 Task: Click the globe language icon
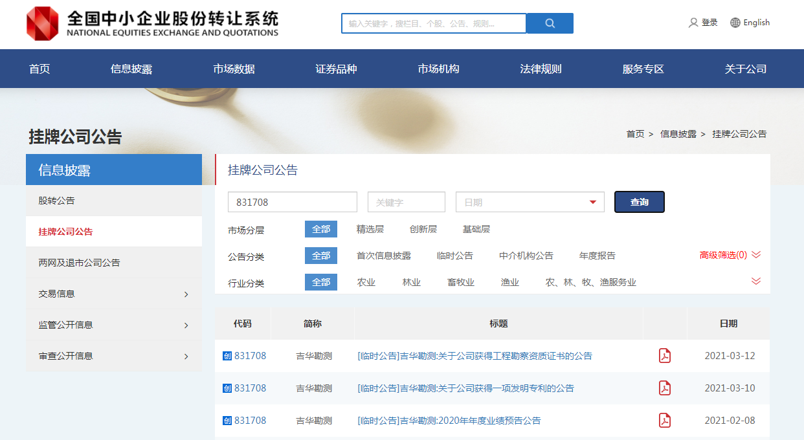(735, 23)
